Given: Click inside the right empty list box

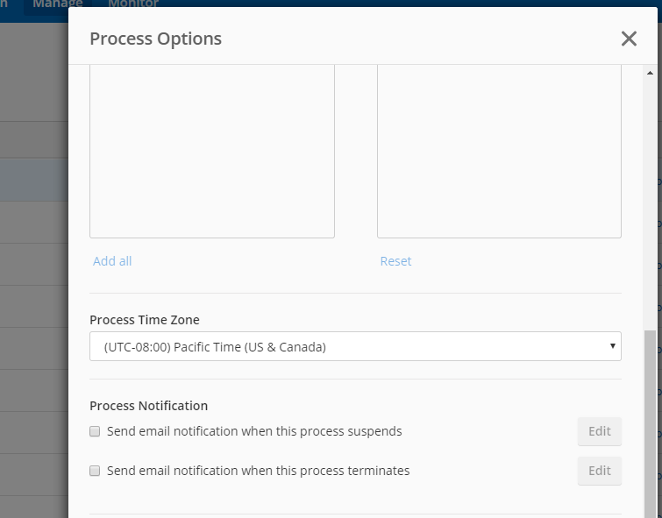Looking at the screenshot, I should [x=499, y=151].
